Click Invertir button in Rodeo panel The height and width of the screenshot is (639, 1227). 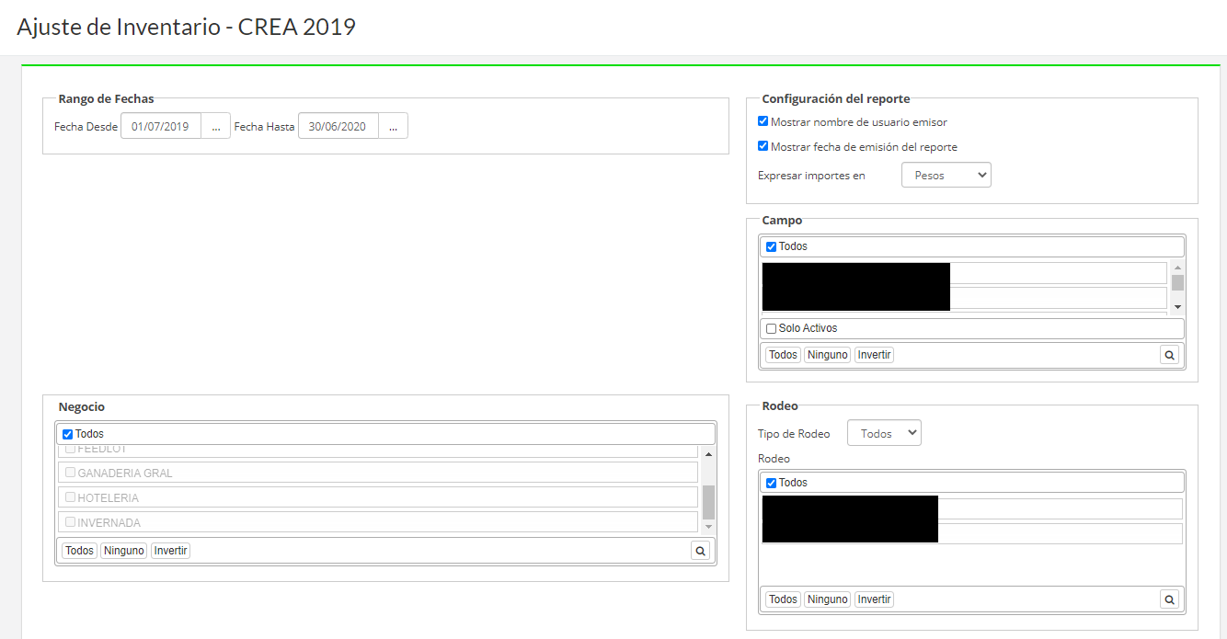click(874, 599)
